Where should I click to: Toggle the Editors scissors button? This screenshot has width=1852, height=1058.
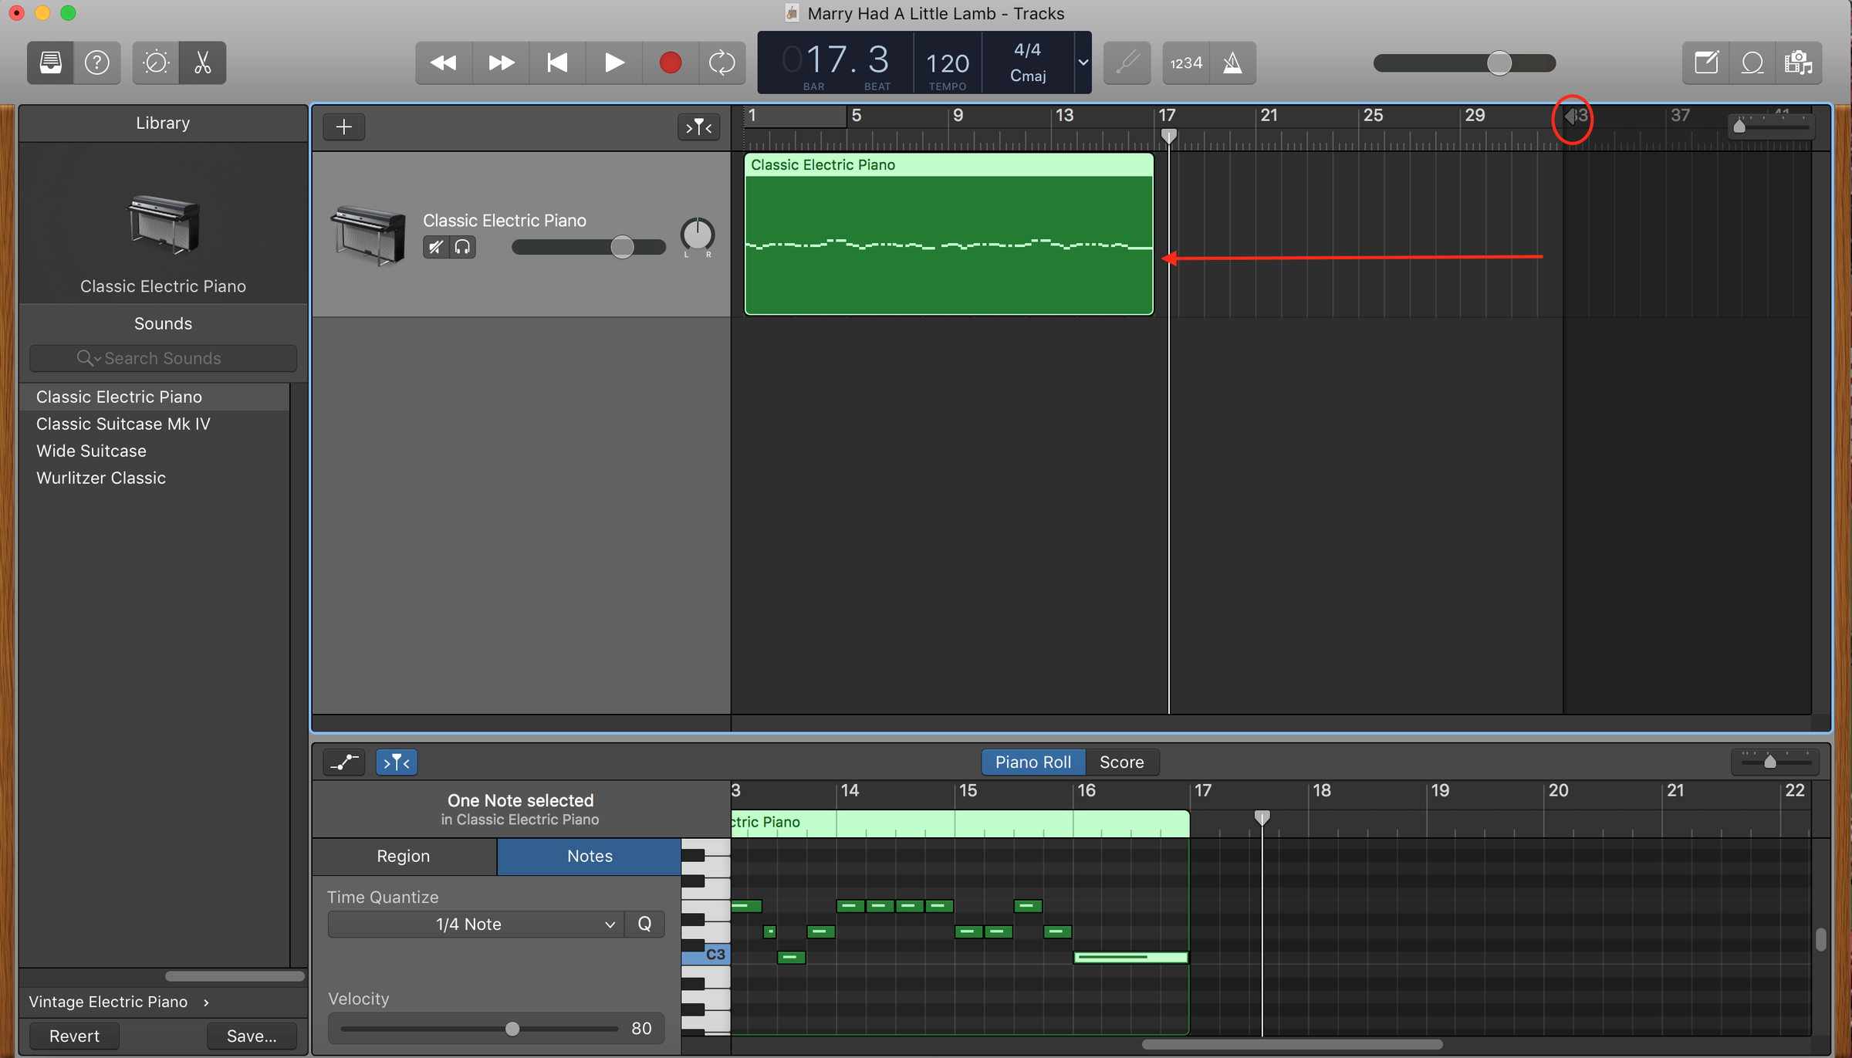click(x=203, y=63)
